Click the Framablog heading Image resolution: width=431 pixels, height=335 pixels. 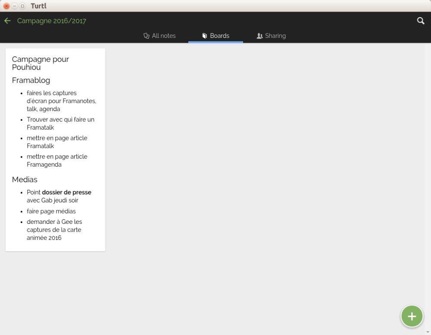31,80
